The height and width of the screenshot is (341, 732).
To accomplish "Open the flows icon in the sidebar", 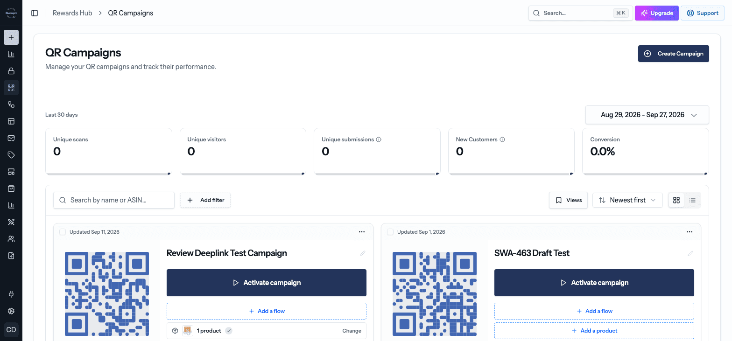I will pyautogui.click(x=11, y=104).
